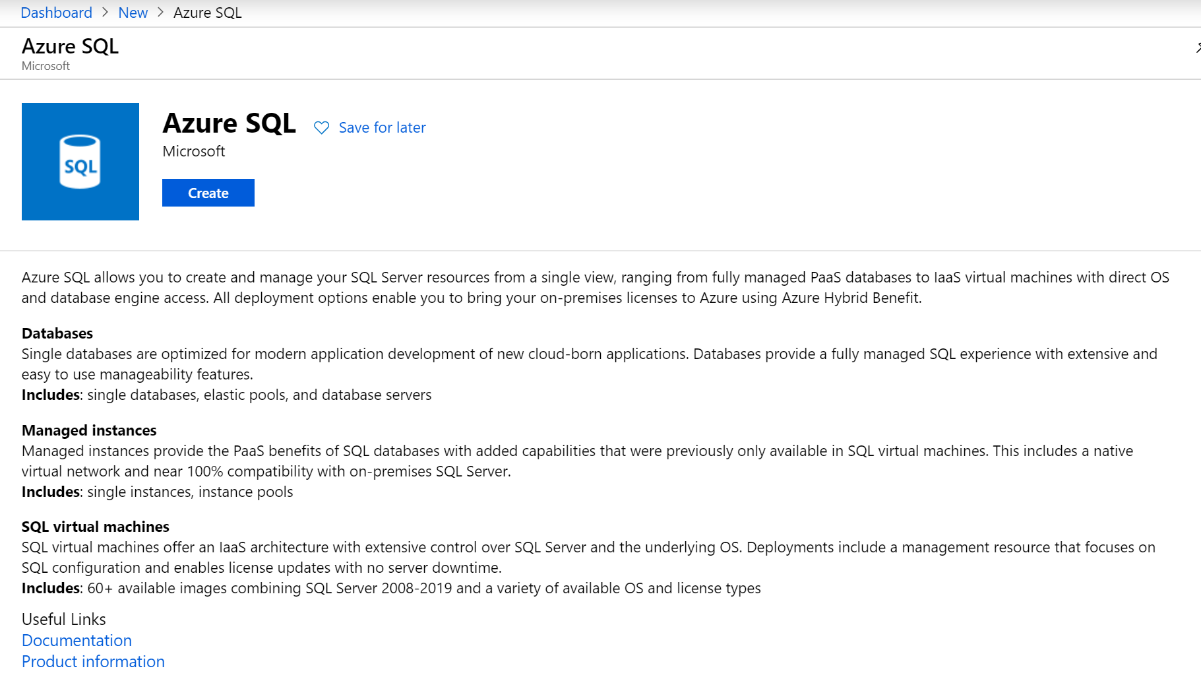Open the Product information link
1201x685 pixels.
[x=93, y=661]
